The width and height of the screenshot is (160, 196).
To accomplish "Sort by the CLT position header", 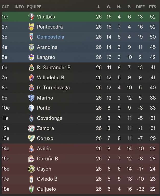I will [x=5, y=7].
